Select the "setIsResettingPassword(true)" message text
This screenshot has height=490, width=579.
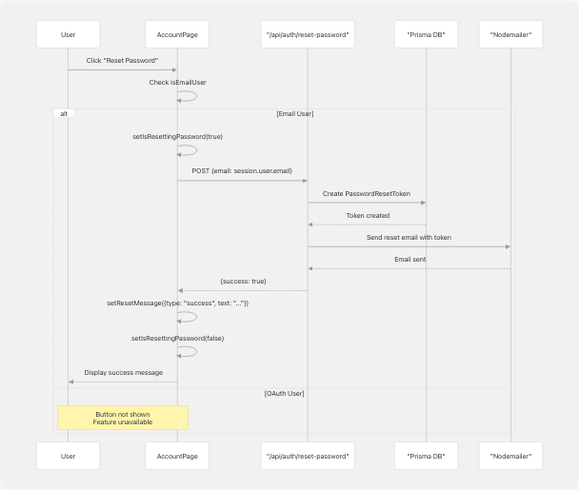pyautogui.click(x=177, y=136)
